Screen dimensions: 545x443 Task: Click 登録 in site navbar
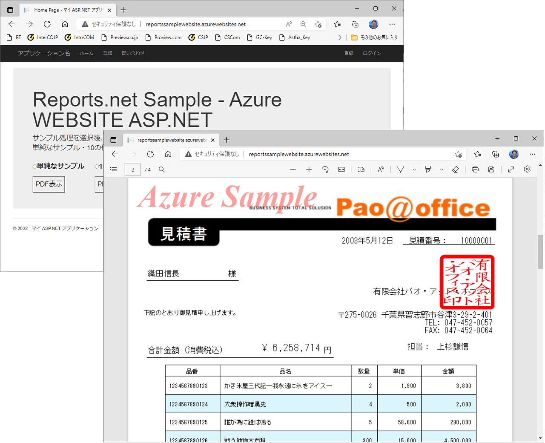pos(349,53)
